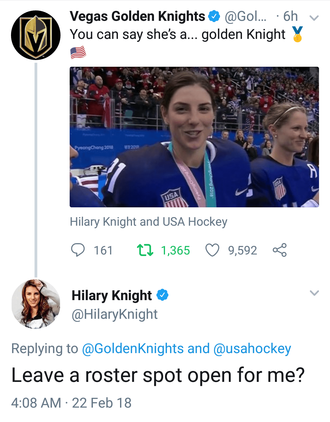Open the share icon on tweet
Image resolution: width=330 pixels, height=422 pixels.
(280, 250)
